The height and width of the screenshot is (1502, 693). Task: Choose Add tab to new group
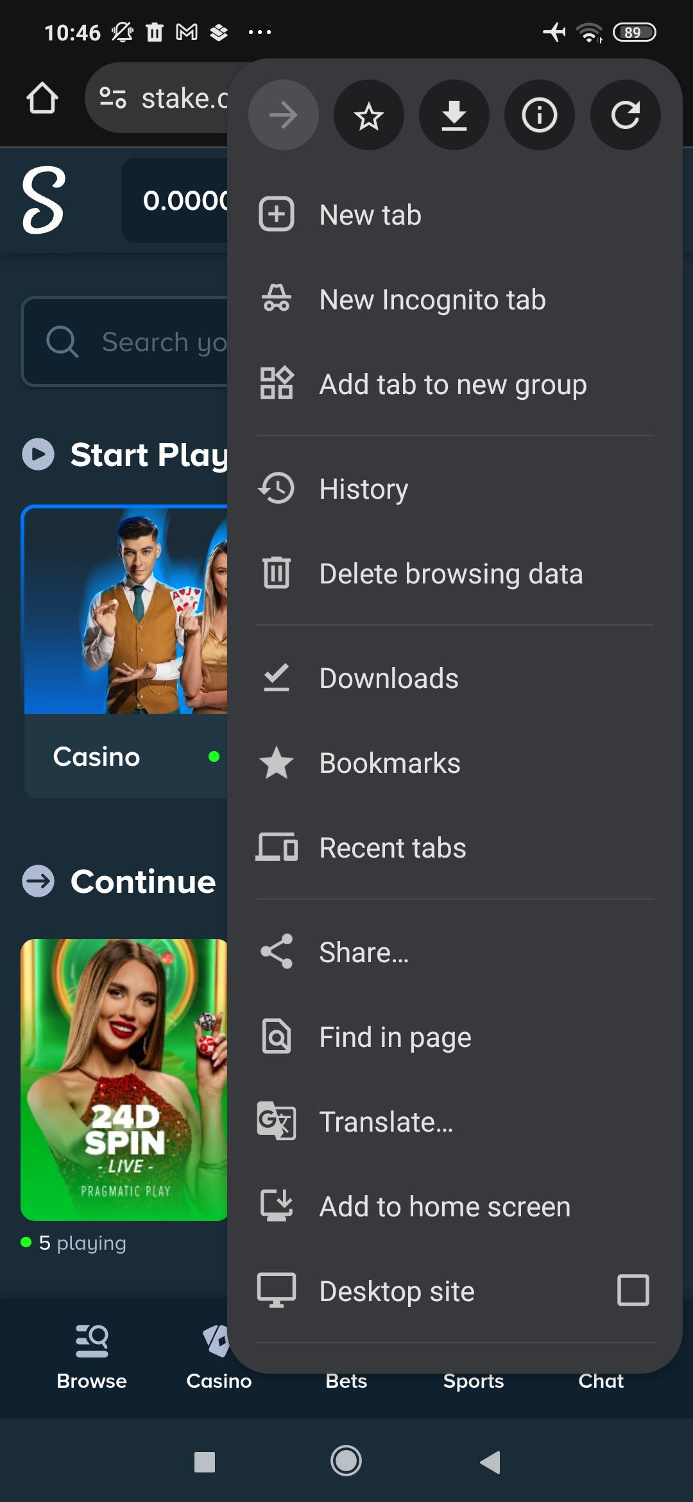[454, 384]
